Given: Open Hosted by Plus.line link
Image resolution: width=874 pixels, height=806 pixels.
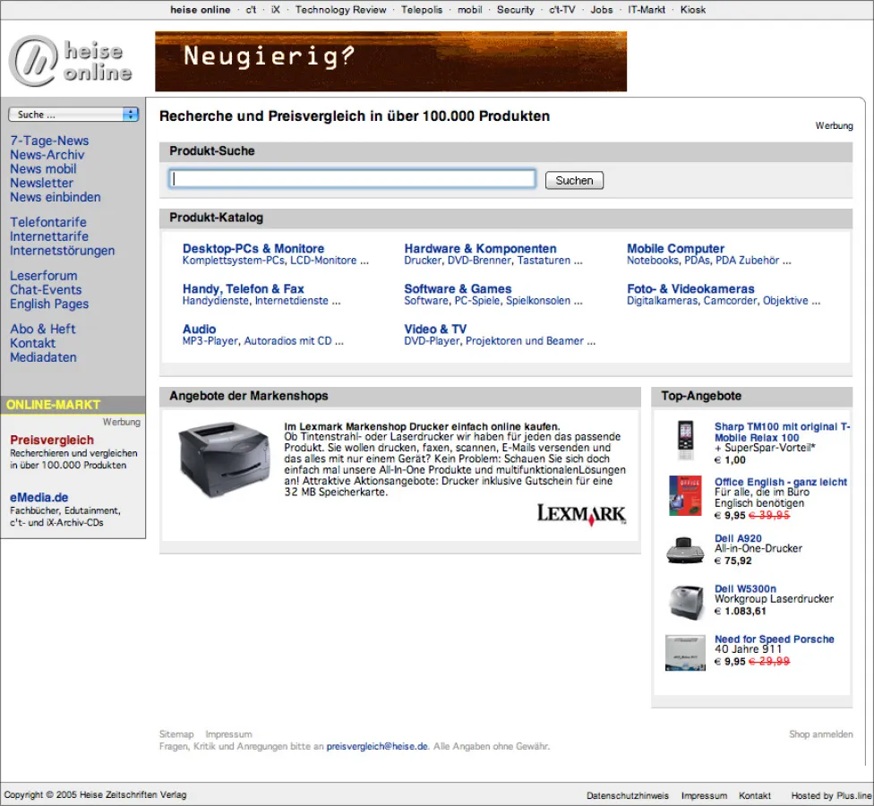Looking at the screenshot, I should tap(831, 795).
